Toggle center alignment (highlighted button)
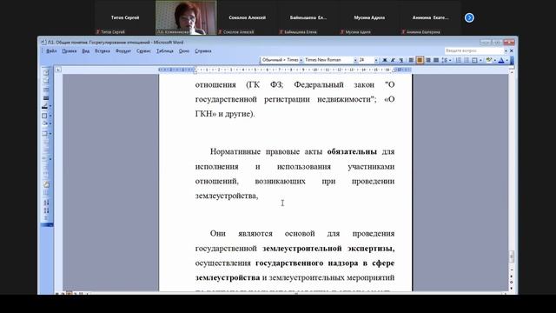 420,60
